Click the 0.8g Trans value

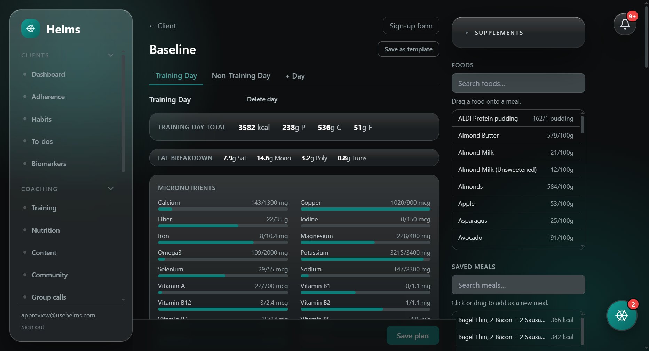click(352, 158)
